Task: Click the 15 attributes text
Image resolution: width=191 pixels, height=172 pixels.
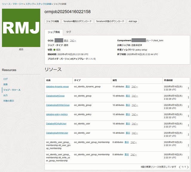Action: (118, 114)
